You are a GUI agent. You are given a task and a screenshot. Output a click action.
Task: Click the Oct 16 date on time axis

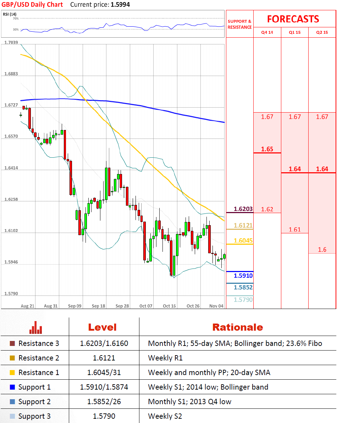click(x=169, y=306)
